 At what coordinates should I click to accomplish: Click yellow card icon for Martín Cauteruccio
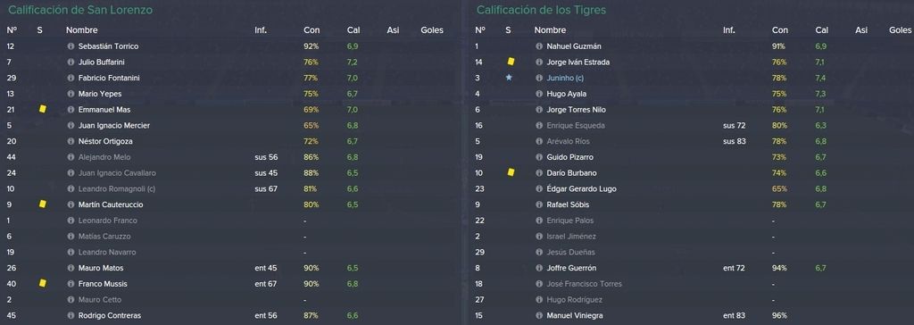click(43, 204)
